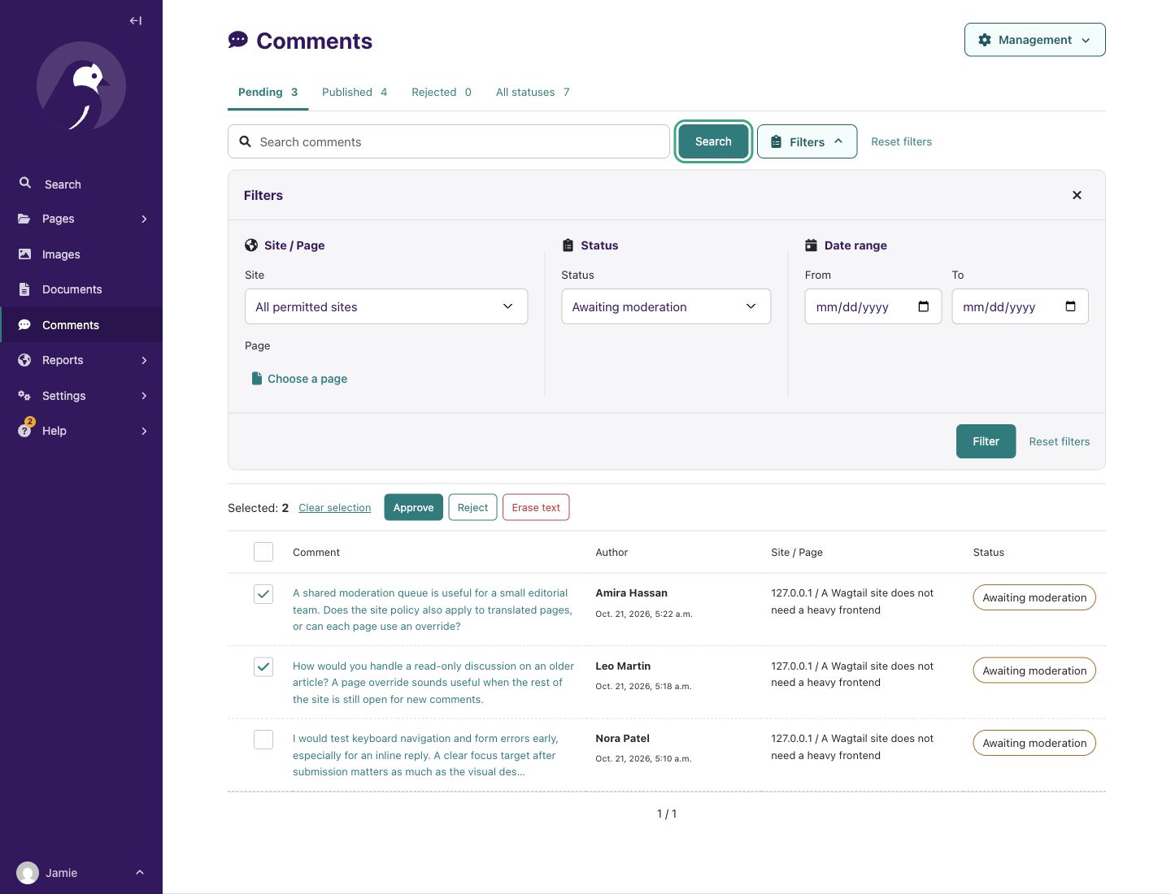Expand the Pages submenu chevron
1171x894 pixels.
(144, 219)
